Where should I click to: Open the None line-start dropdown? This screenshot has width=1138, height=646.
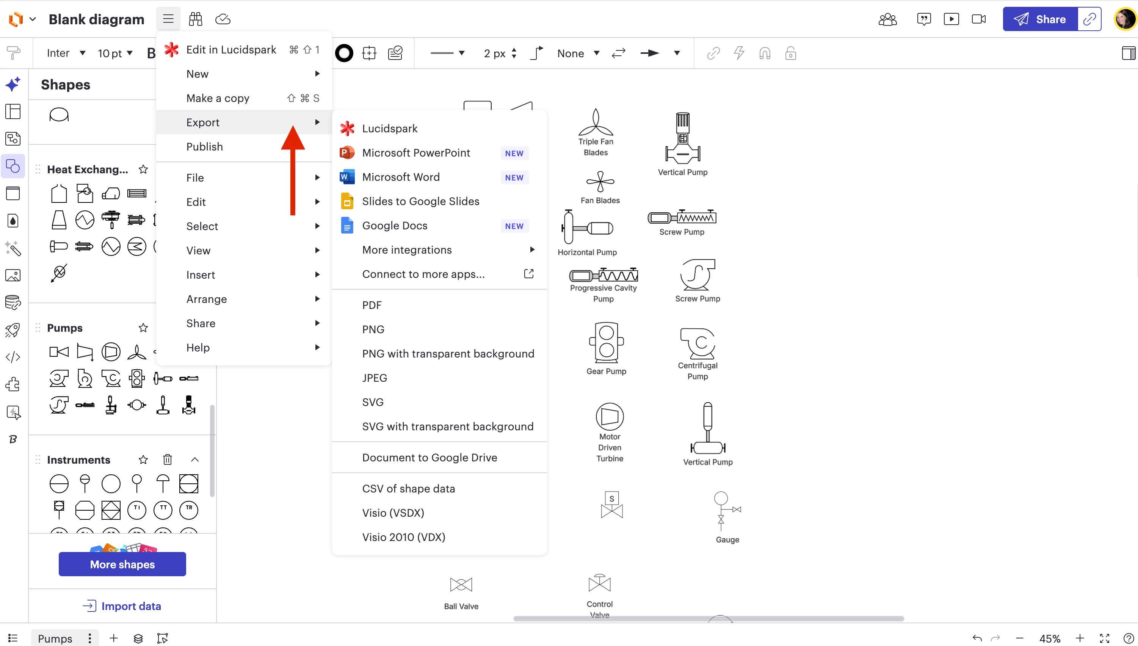coord(578,54)
